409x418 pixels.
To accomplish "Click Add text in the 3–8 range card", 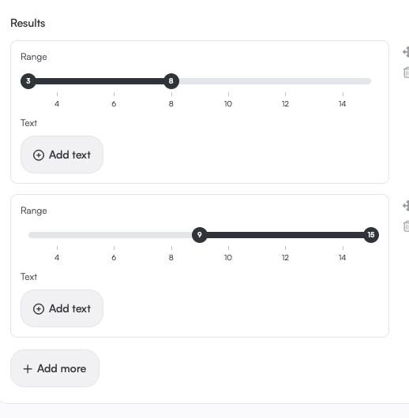I will (x=62, y=155).
